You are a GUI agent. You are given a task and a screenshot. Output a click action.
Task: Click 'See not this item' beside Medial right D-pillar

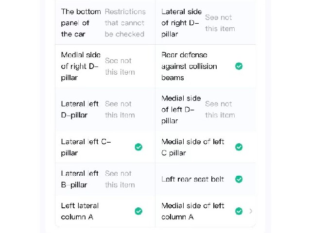pyautogui.click(x=120, y=66)
